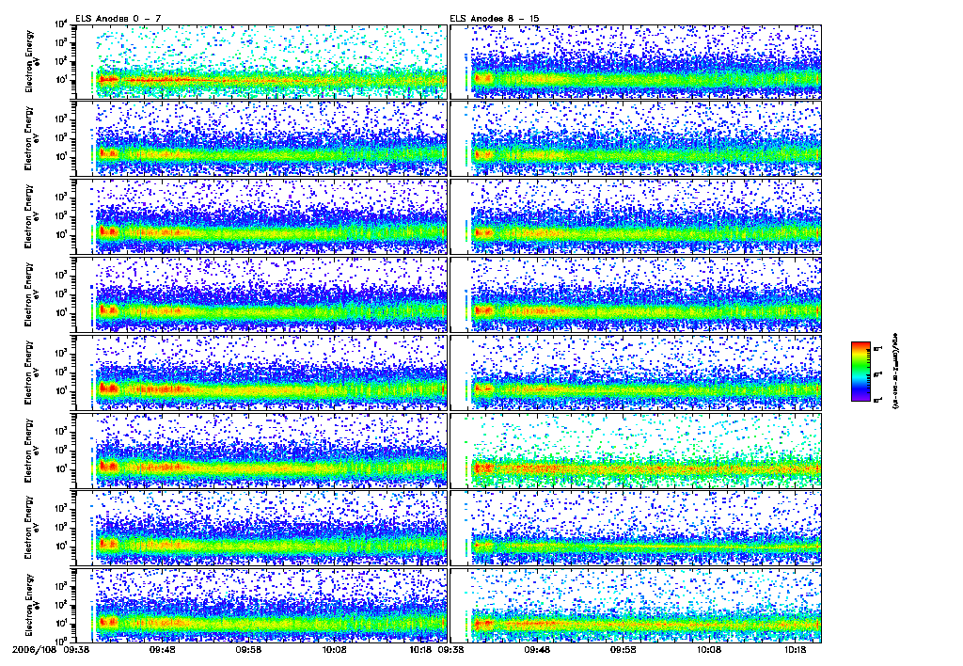Screen dimensions: 963x666
Task: Select the third spectrogram in the Anodes 8-15 column
Action: pos(636,217)
